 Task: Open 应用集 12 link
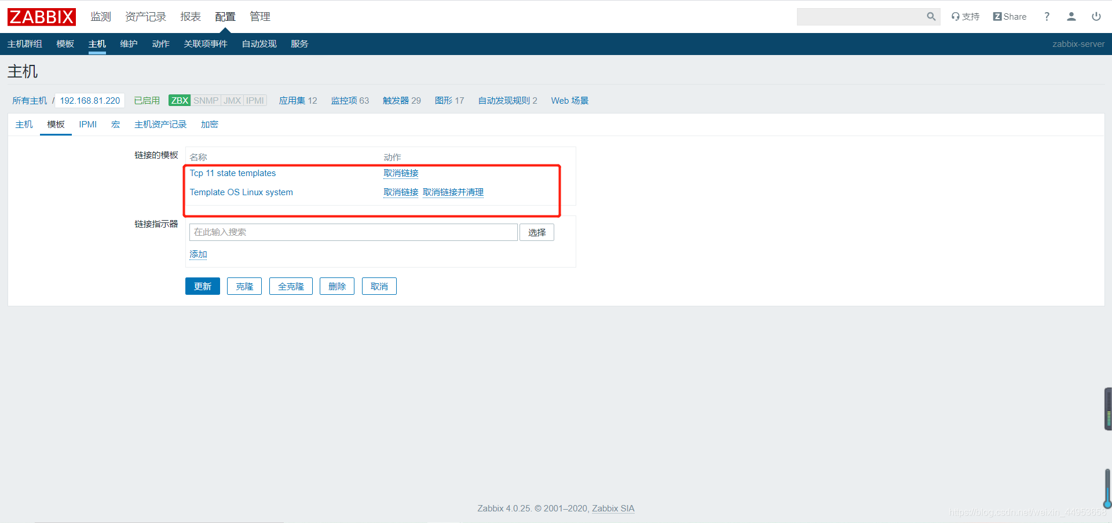(298, 100)
